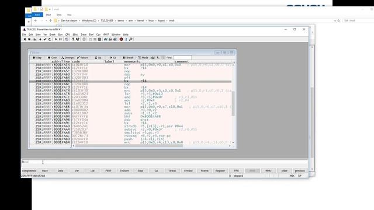Open the Break menu
This screenshot has height=210, width=374.
[x=53, y=34]
